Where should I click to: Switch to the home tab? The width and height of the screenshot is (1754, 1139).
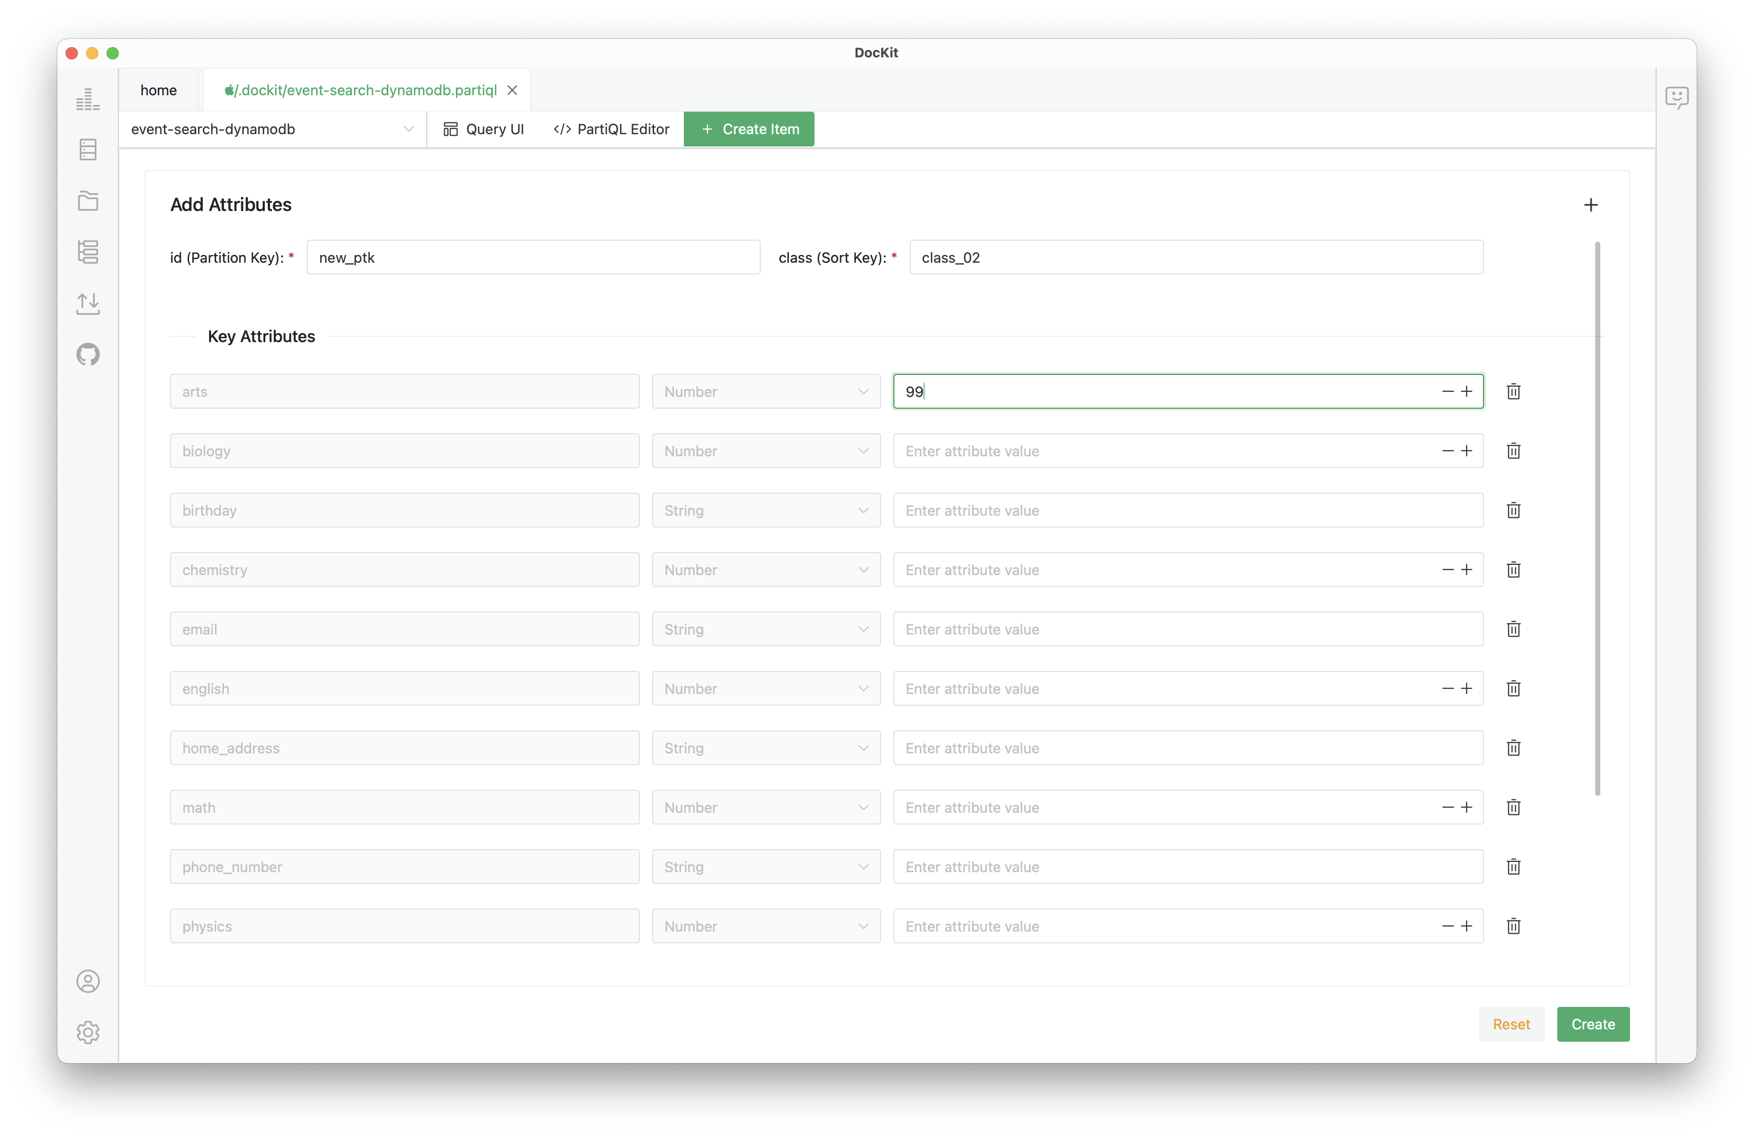(x=158, y=89)
